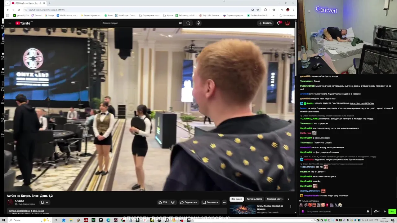
Task: Open the YouTube account avatar menu
Action: pos(288,23)
